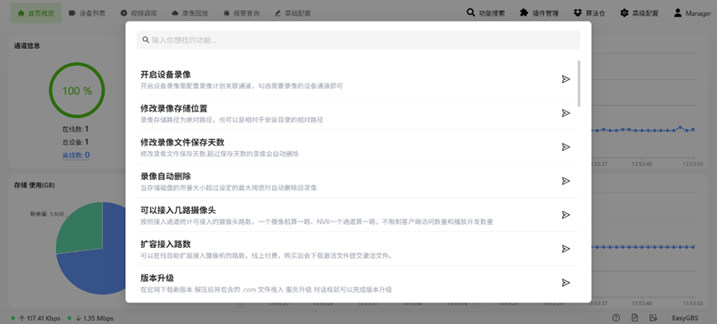The image size is (717, 324).
Task: Click the arrow icon beside 扩容接入路数
Action: [x=565, y=249]
